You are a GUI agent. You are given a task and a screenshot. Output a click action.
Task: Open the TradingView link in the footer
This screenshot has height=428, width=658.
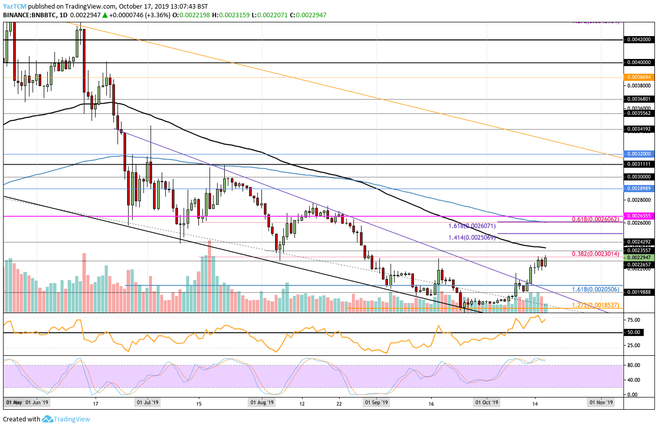[72, 419]
